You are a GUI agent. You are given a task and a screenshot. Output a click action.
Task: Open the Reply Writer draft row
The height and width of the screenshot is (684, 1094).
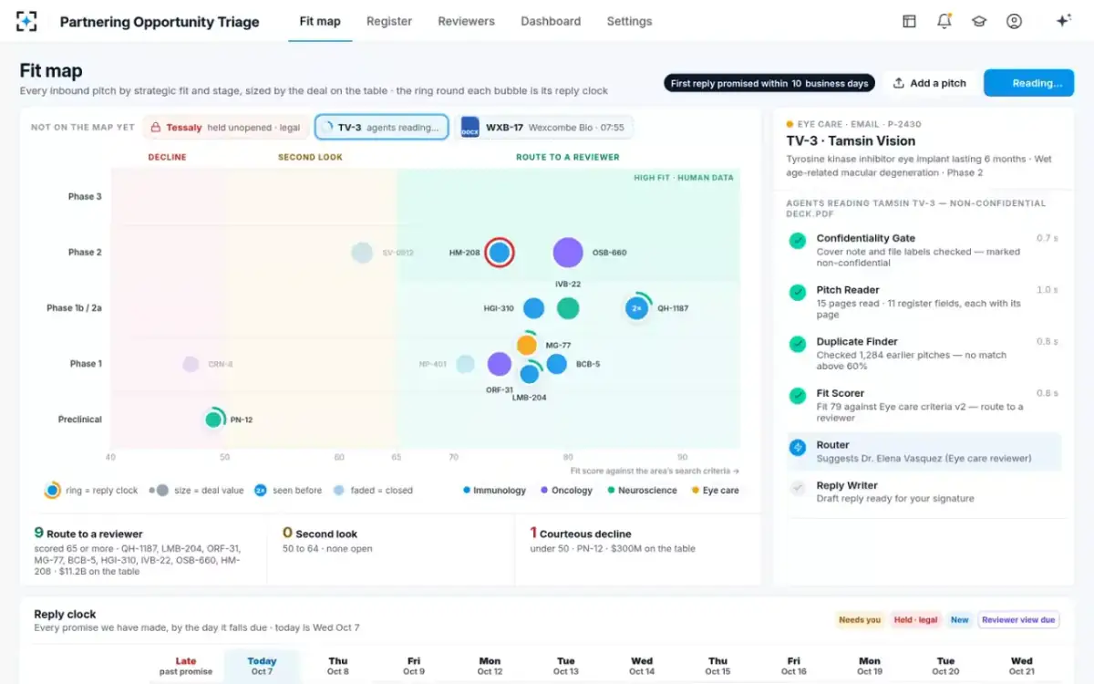[x=923, y=492]
